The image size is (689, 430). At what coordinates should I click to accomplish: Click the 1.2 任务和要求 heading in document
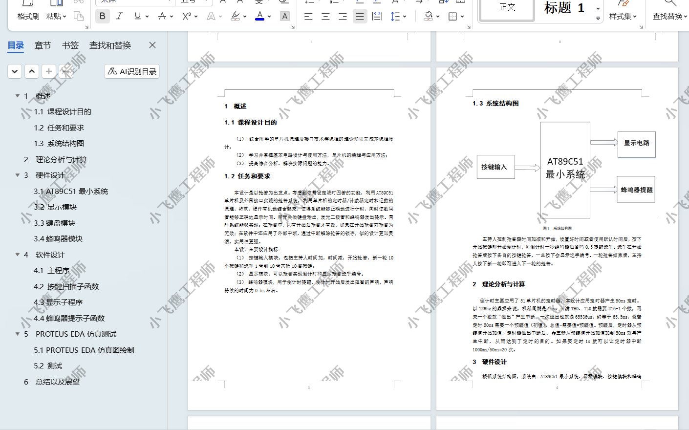(x=247, y=176)
